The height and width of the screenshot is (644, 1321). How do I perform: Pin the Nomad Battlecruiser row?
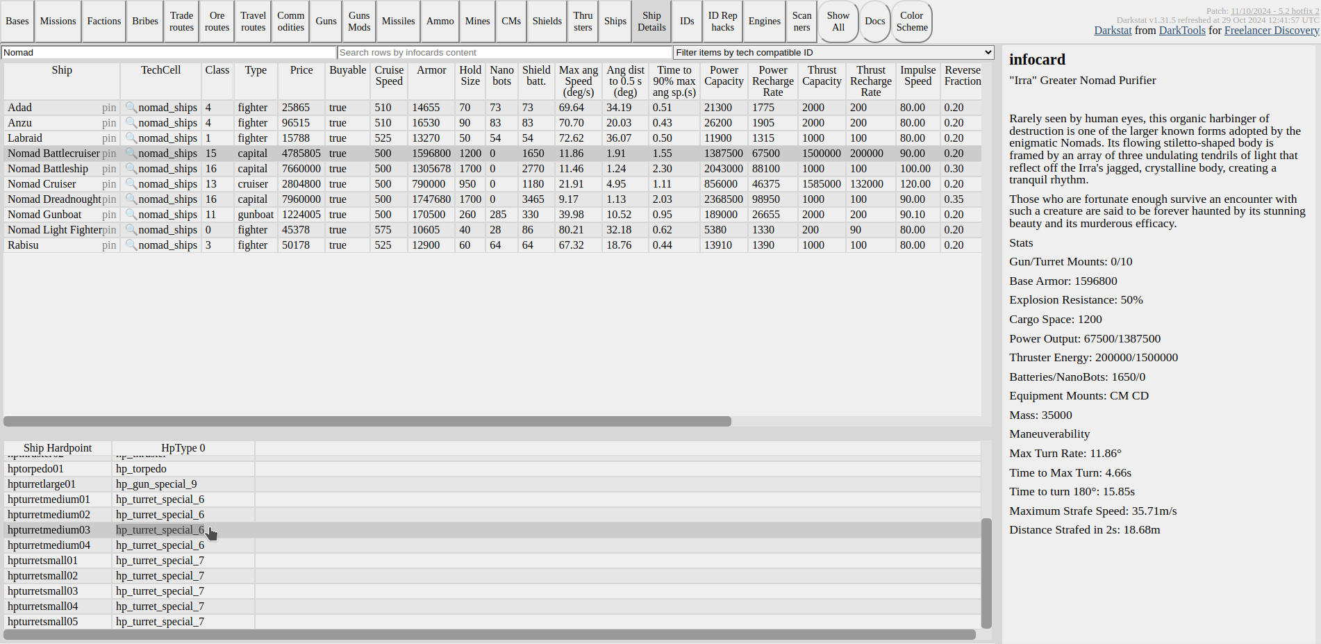pyautogui.click(x=109, y=154)
